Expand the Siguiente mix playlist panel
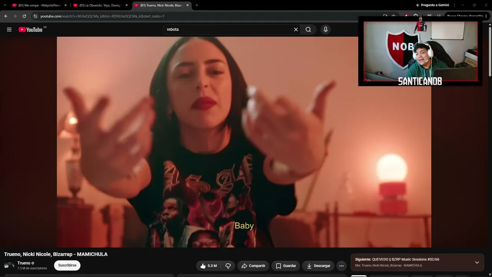 click(477, 262)
